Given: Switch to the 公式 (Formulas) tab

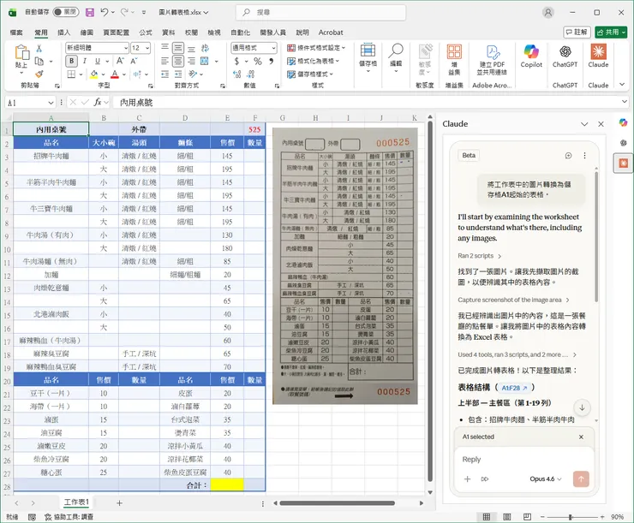Looking at the screenshot, I should click(146, 33).
